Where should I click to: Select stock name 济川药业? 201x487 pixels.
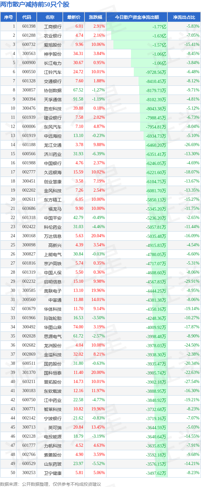click(x=53, y=154)
